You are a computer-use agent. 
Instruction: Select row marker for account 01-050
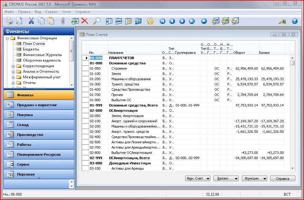(x=85, y=68)
